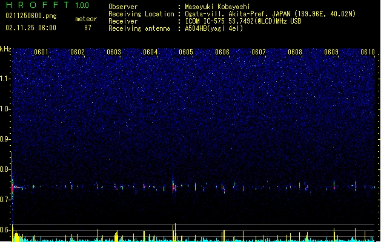381x242 pixels.
Task: Click the timestamp 02.11.25 06:00
Action: 31,28
